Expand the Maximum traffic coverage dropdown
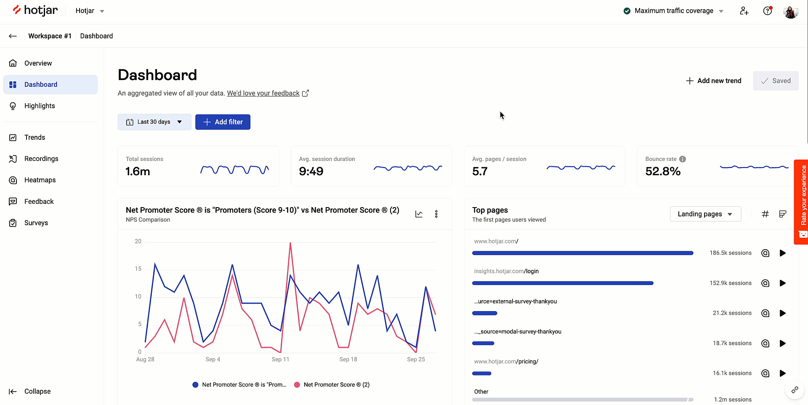 click(673, 11)
